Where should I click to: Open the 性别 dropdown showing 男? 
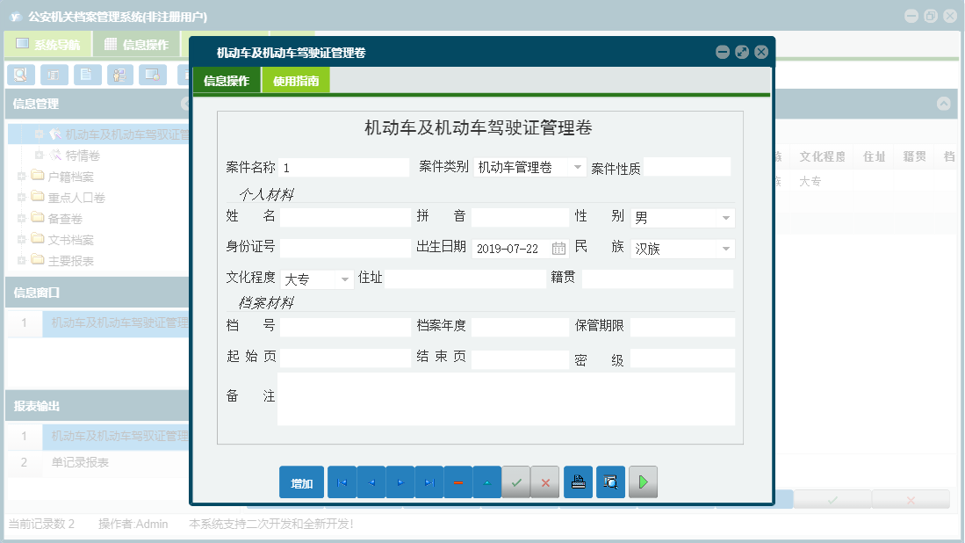coord(726,216)
